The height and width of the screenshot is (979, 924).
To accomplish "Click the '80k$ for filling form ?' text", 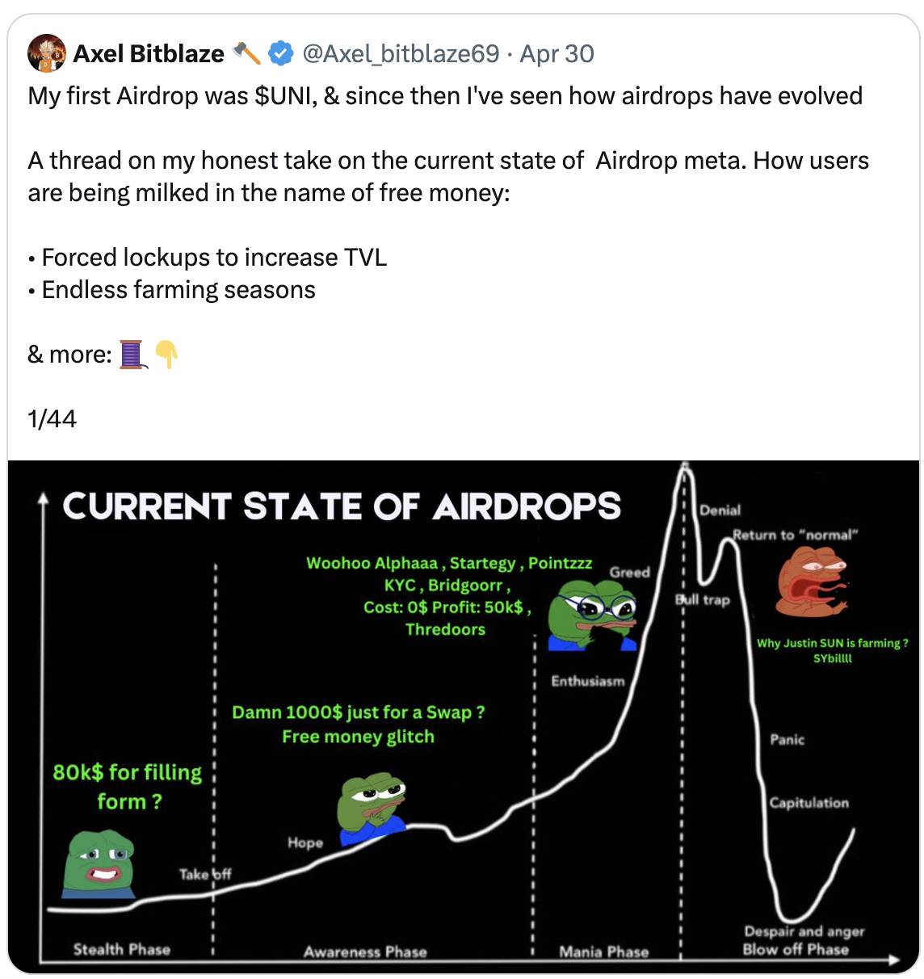I will pyautogui.click(x=128, y=787).
